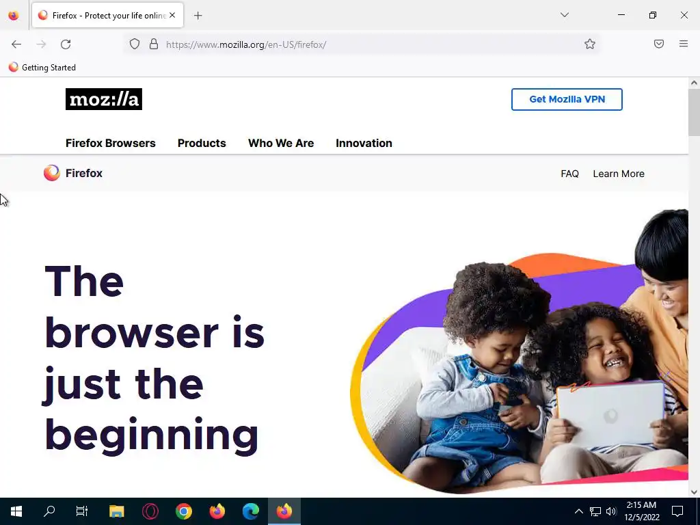
Task: Close the Firefox tab
Action: (172, 15)
